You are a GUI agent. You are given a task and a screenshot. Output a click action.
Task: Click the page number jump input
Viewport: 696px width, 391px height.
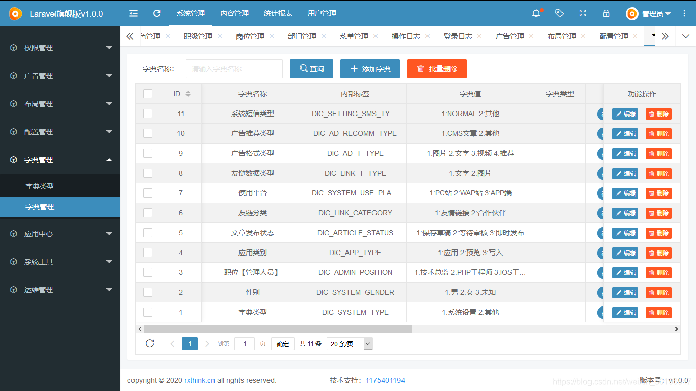tap(245, 344)
